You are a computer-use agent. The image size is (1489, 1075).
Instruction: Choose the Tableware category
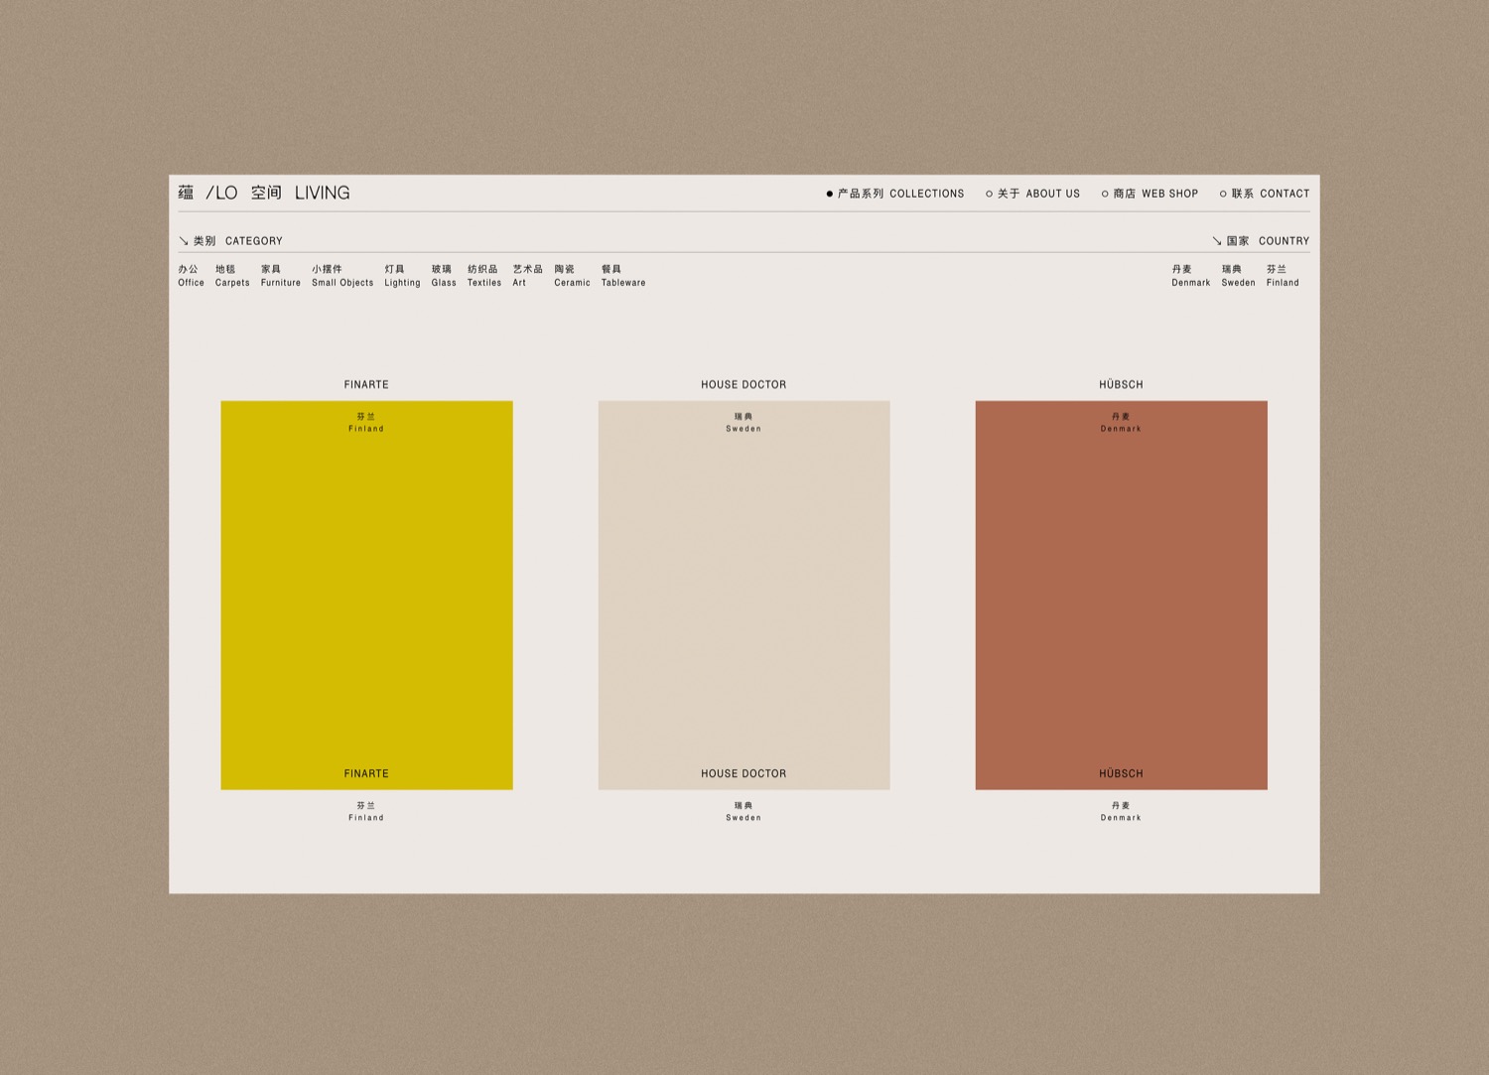[x=623, y=276]
